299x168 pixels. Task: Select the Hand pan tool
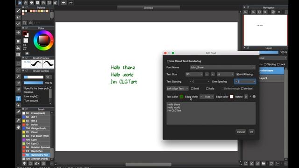pos(18,127)
